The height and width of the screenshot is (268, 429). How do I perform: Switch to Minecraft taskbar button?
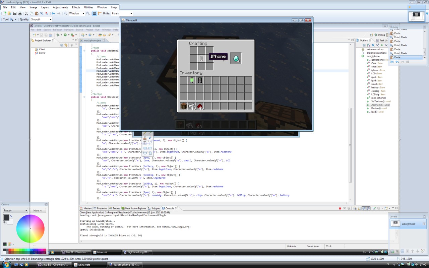89,265
